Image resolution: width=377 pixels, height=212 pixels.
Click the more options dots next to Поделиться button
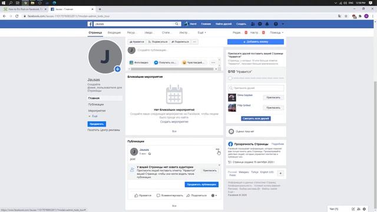point(194,42)
